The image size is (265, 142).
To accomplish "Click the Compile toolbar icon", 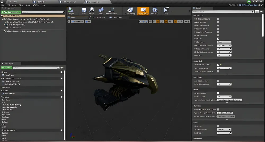I will [x=70, y=11].
